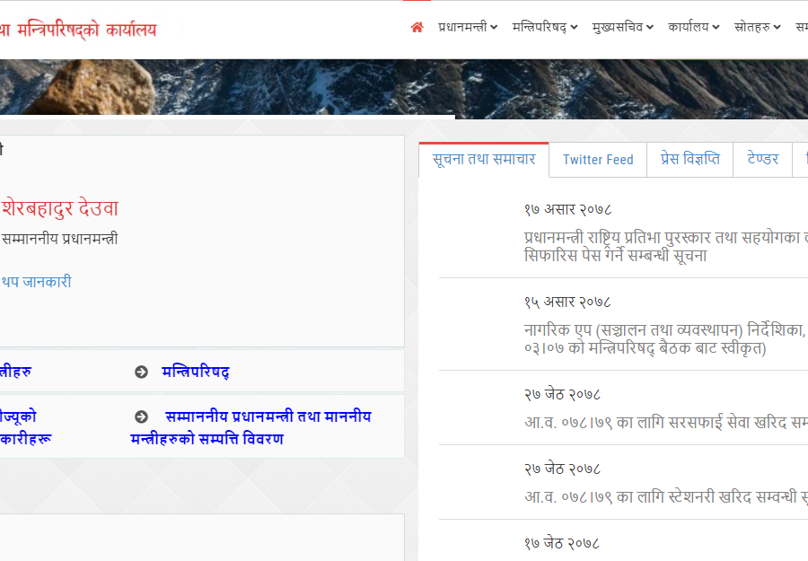Switch to the Twitter Feed tab

point(597,160)
